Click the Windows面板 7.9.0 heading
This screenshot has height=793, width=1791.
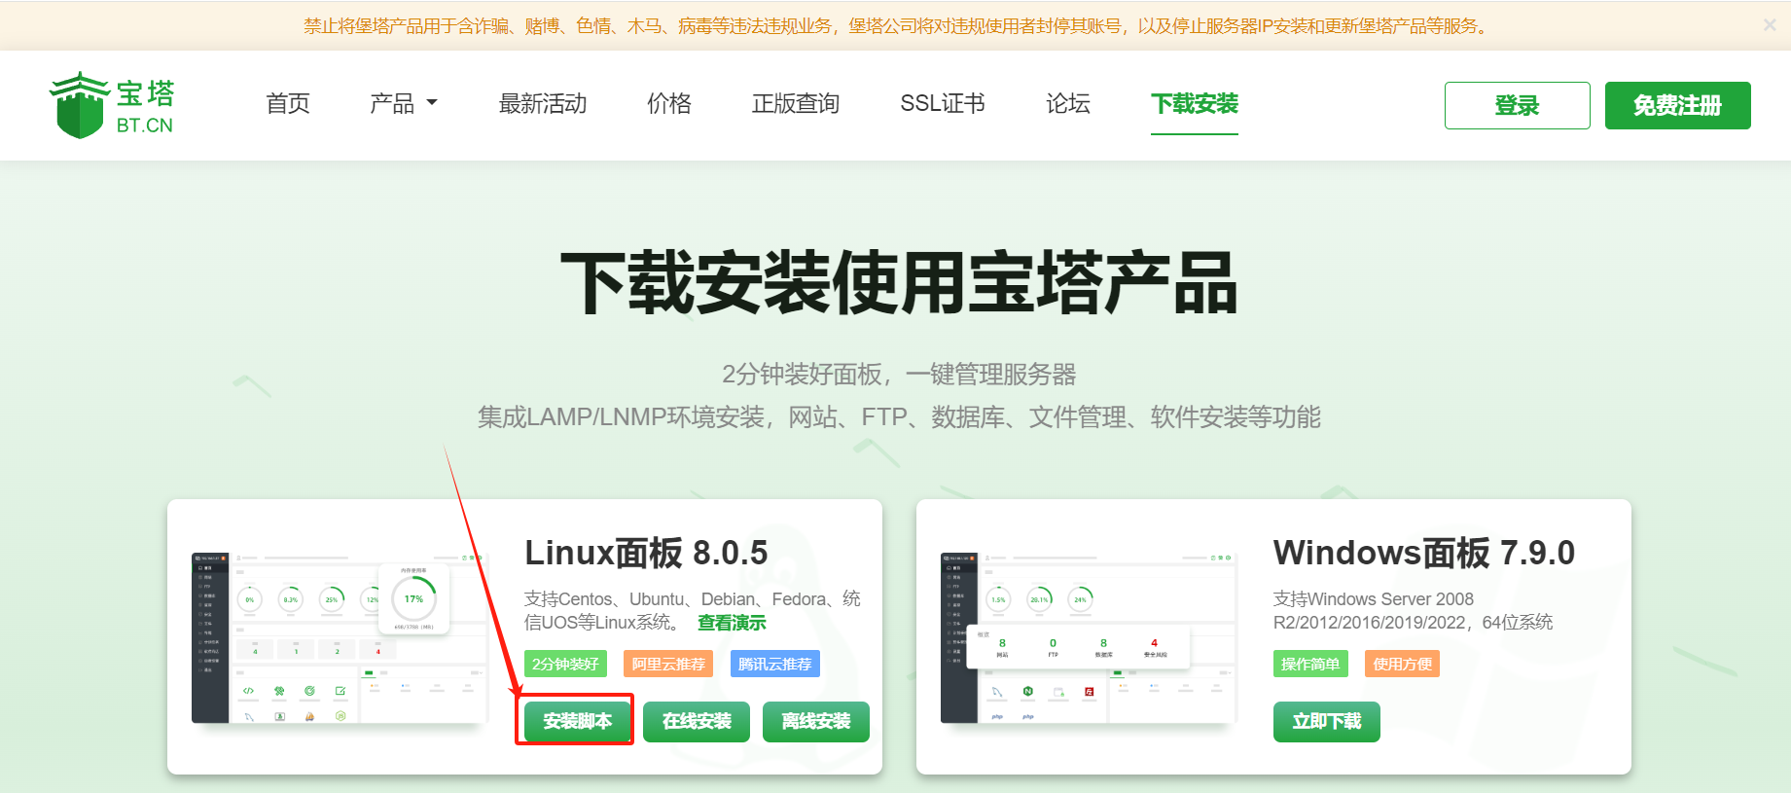point(1423,553)
